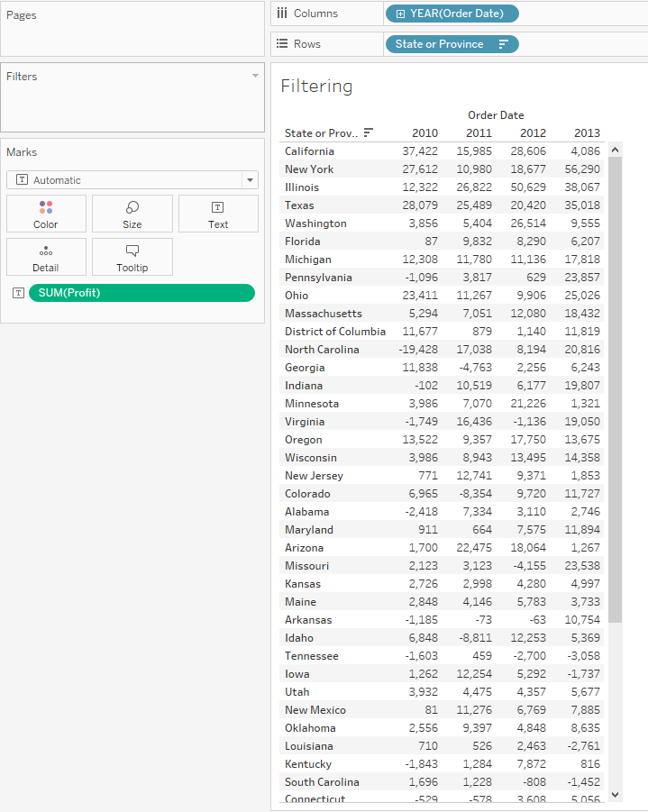Select the North Carolina row label
648x812 pixels.
tap(322, 350)
